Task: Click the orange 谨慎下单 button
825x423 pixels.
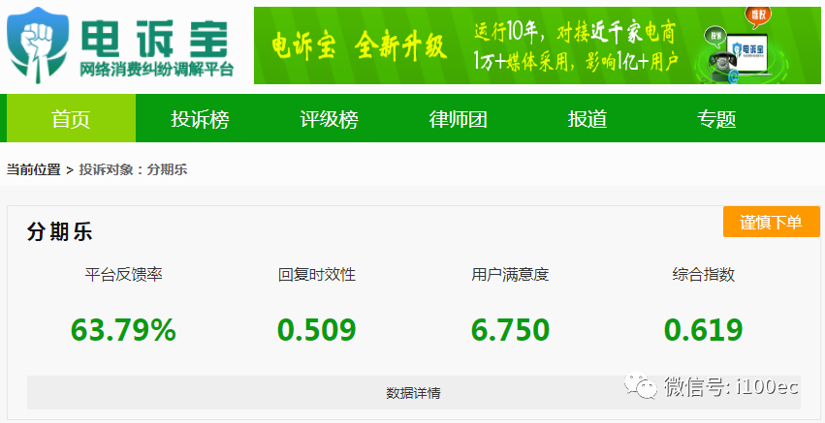Action: [x=772, y=222]
